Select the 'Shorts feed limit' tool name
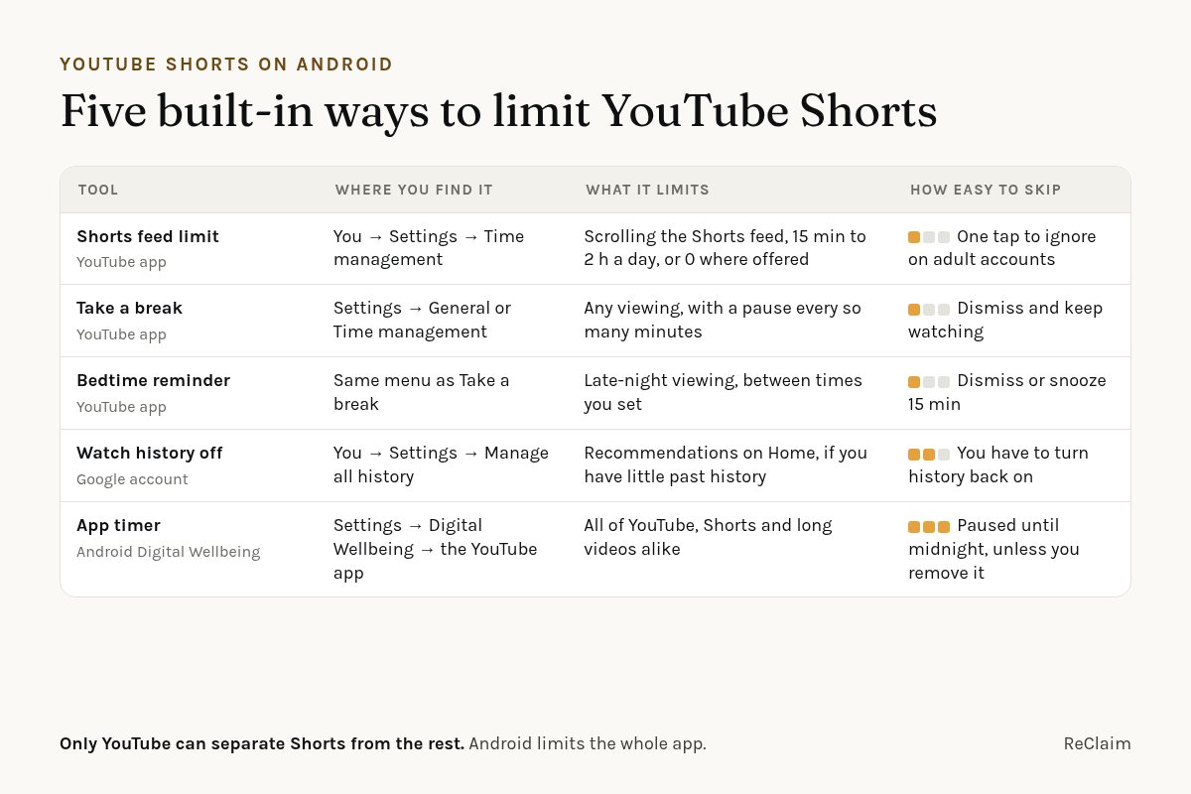 pos(148,236)
